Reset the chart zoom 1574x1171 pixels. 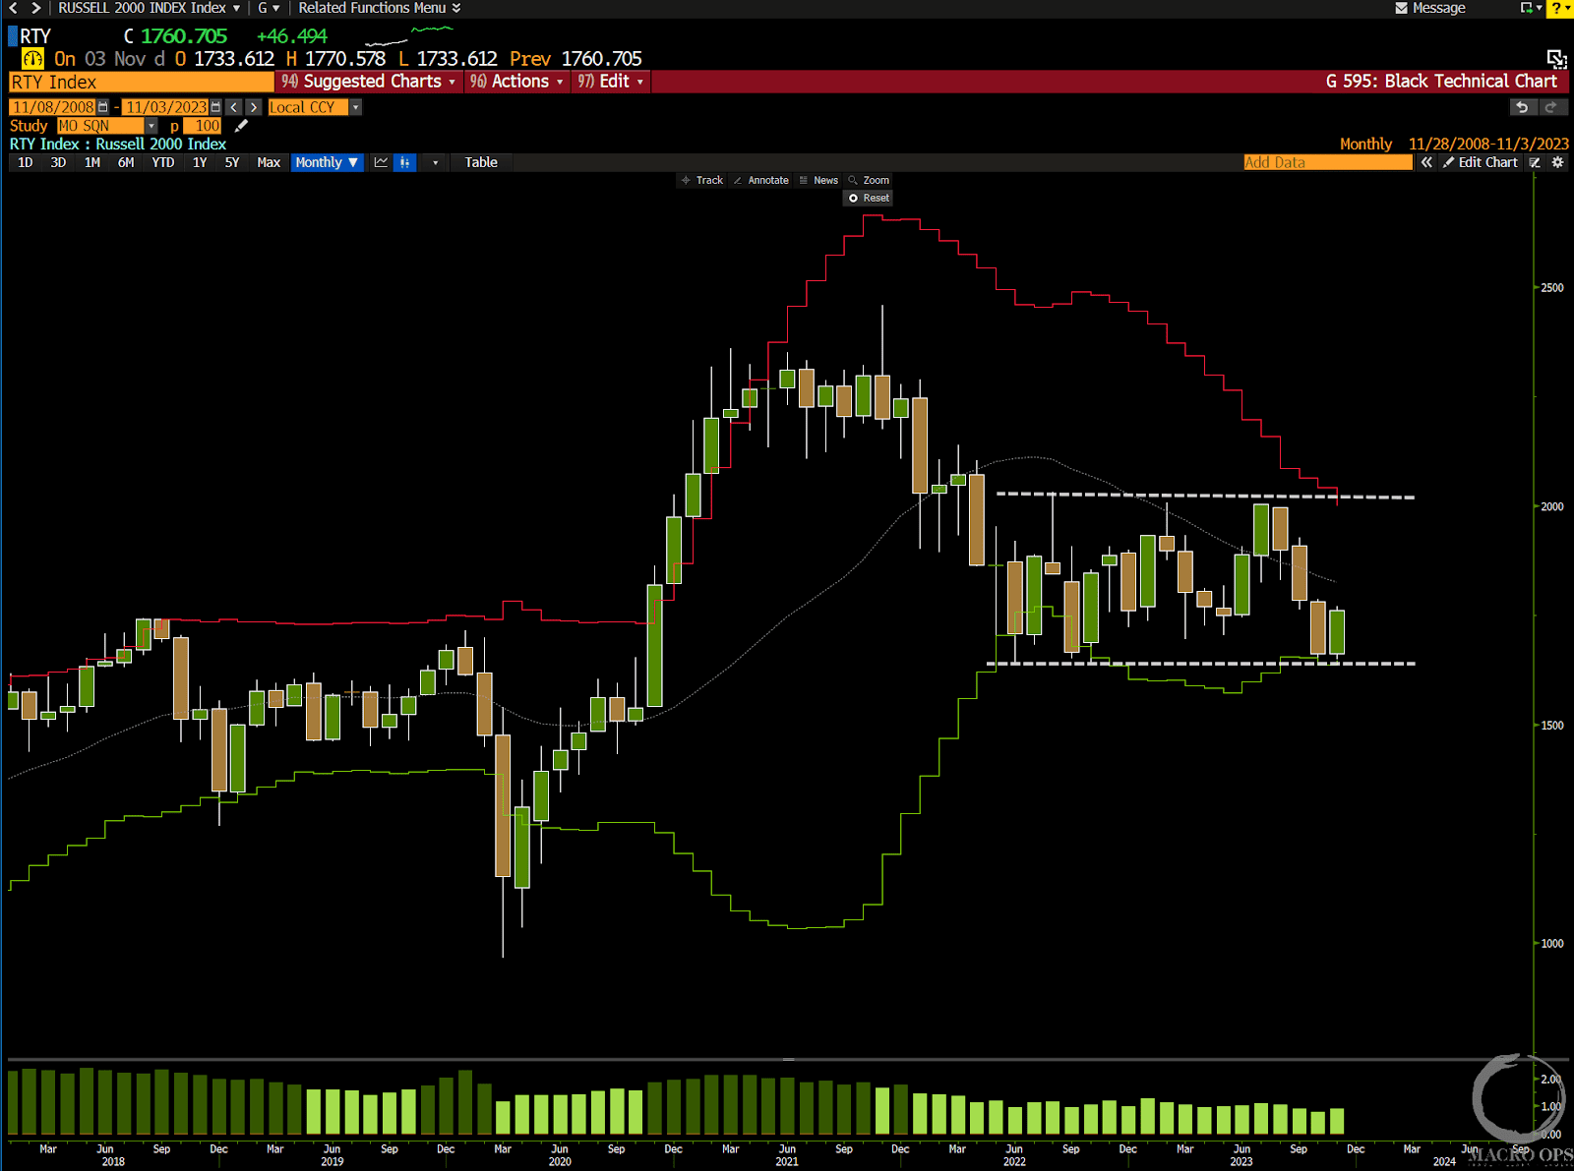tap(869, 198)
